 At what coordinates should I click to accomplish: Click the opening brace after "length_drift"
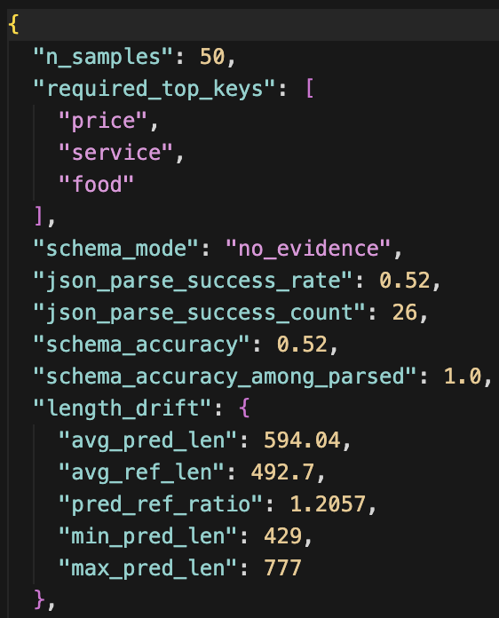click(244, 408)
